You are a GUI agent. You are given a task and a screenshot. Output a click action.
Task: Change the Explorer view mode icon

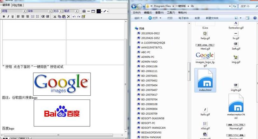tap(236, 18)
